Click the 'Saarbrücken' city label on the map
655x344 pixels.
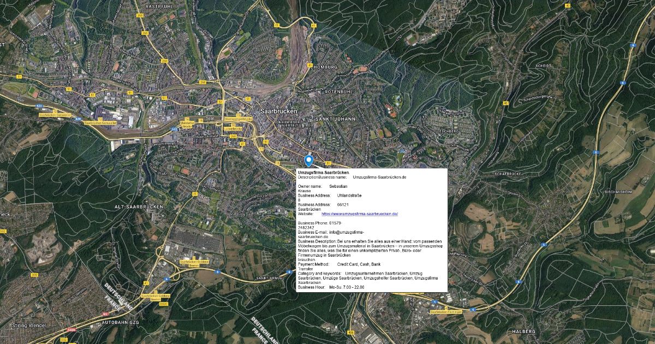pos(278,110)
